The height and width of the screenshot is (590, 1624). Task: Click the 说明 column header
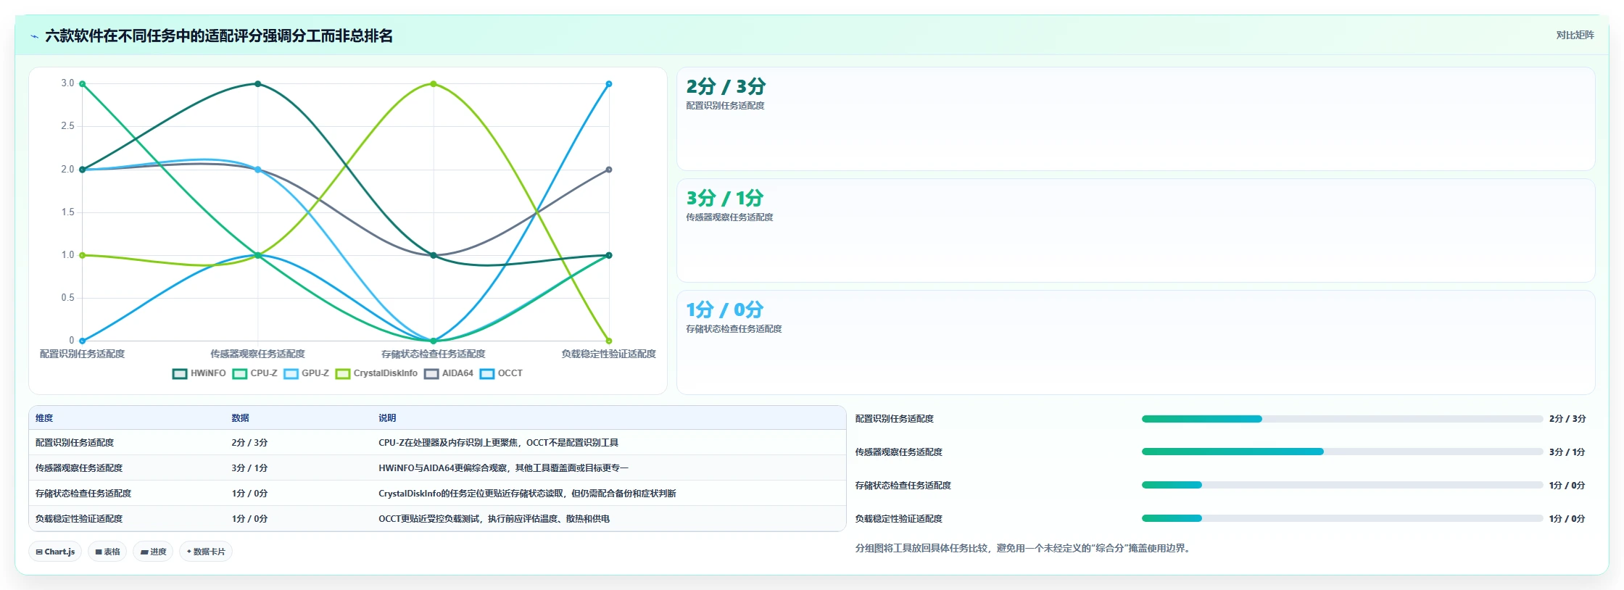click(387, 418)
